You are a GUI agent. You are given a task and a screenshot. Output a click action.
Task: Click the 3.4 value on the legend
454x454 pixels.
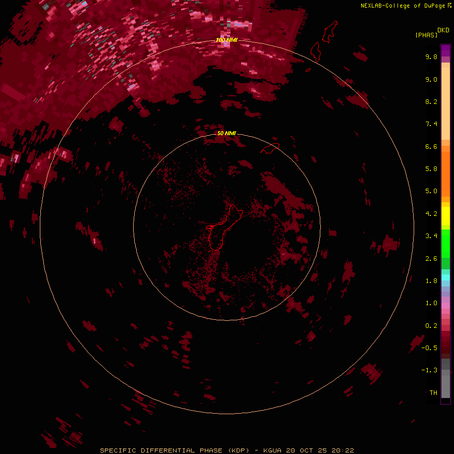click(x=431, y=236)
